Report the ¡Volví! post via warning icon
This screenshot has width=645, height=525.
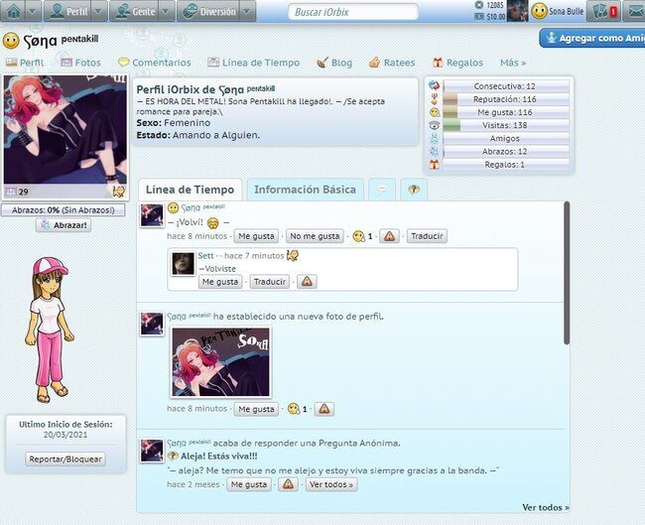[x=389, y=236]
